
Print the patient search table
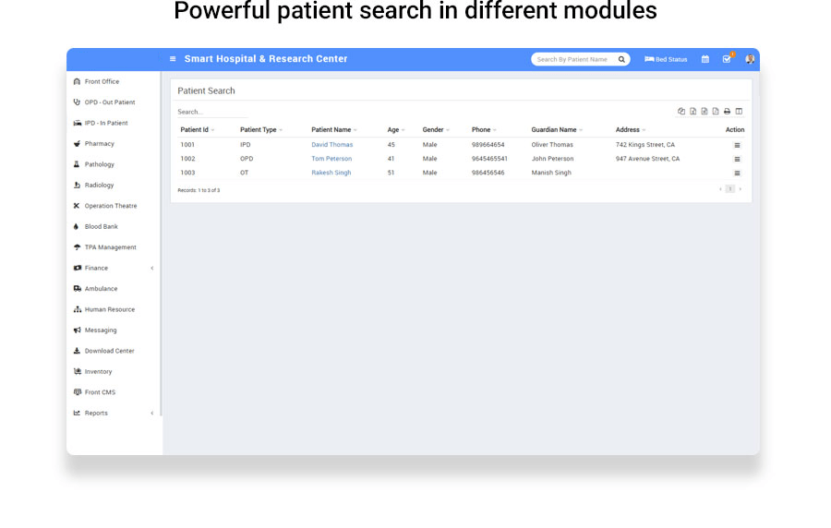(x=727, y=112)
